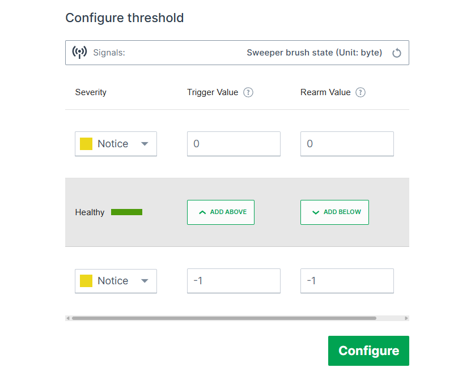Click the ADD ABOVE chevron-up icon

[202, 212]
